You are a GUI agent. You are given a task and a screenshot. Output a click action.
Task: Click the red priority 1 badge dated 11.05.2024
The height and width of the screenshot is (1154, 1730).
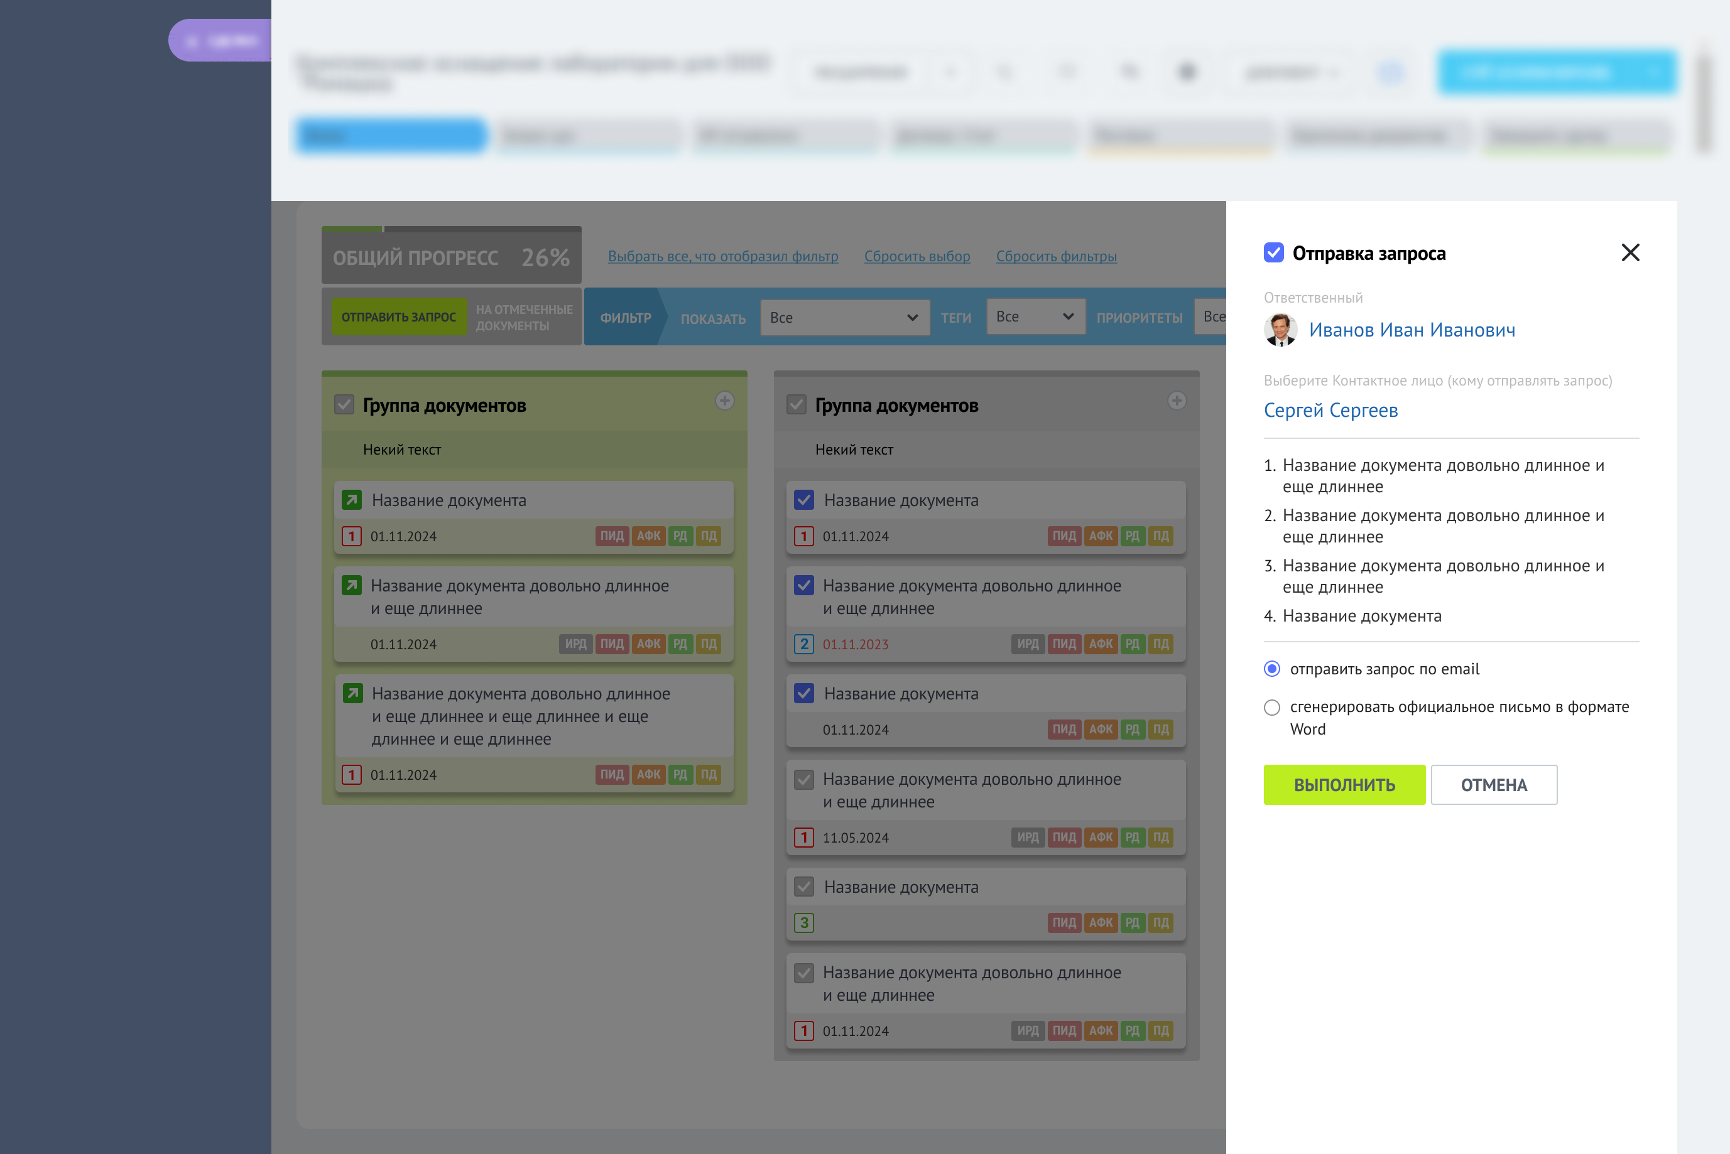point(803,837)
